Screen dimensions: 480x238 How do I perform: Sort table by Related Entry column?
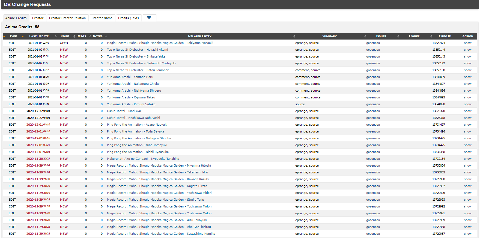pyautogui.click(x=199, y=36)
